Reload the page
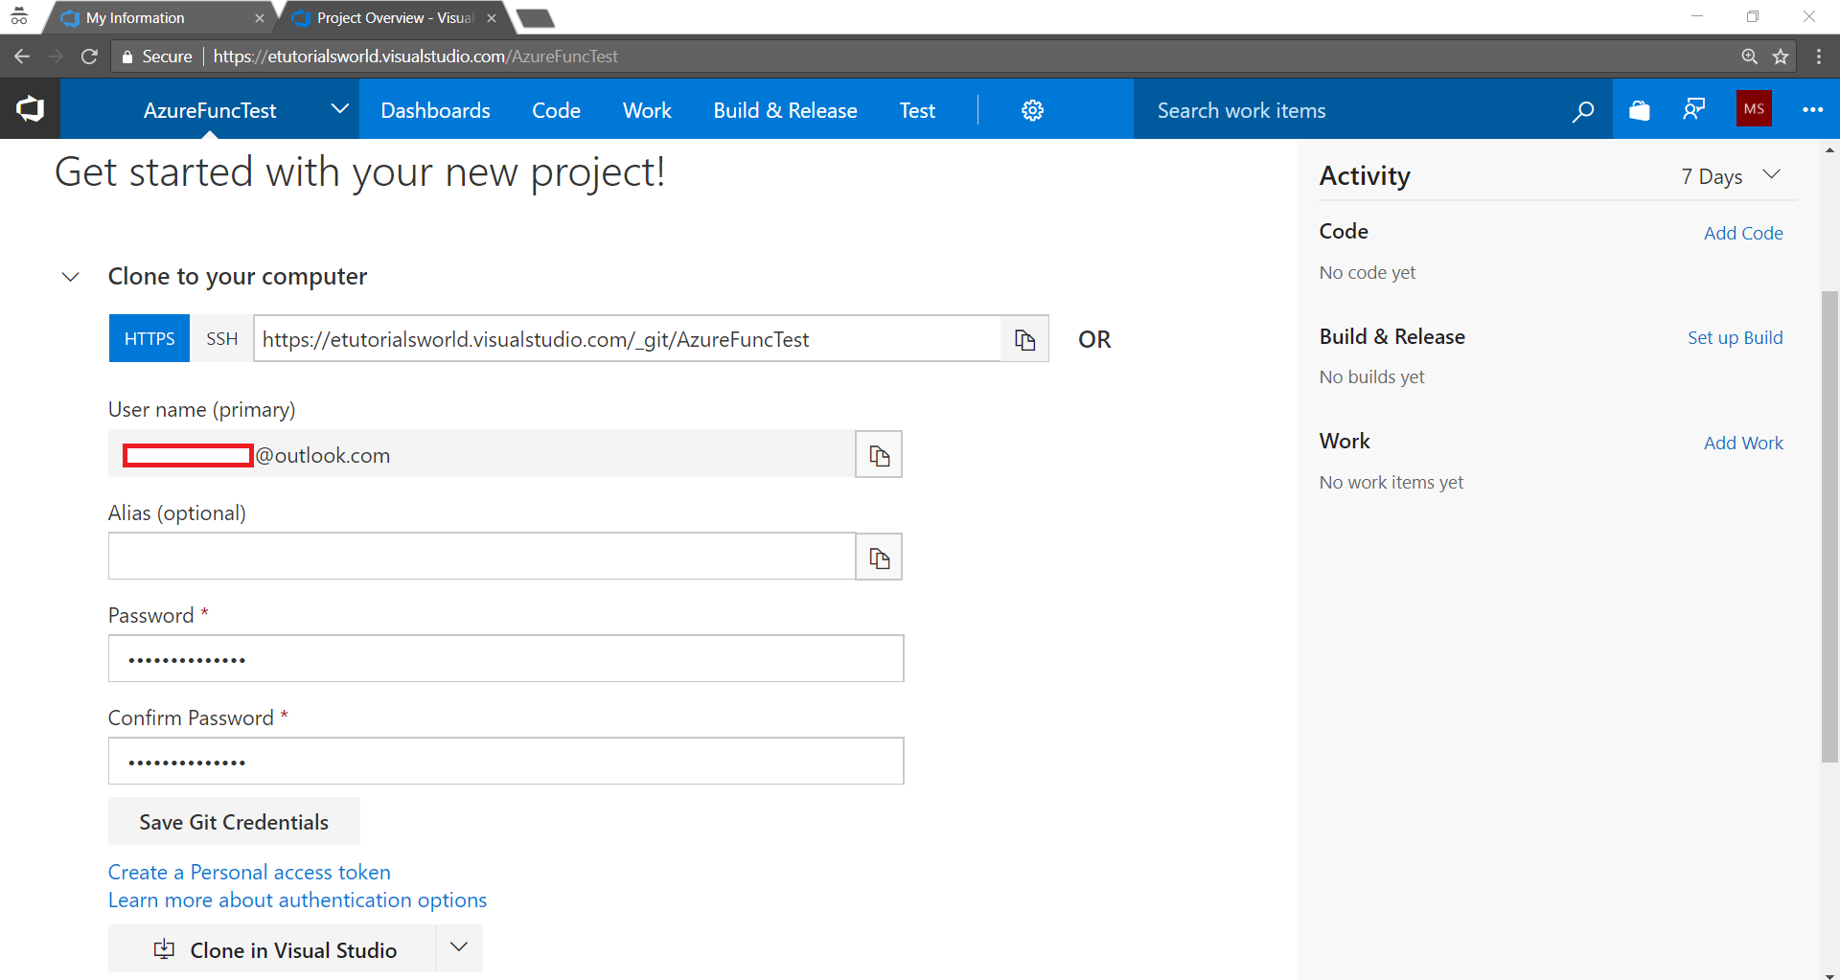Image resolution: width=1840 pixels, height=980 pixels. click(89, 57)
